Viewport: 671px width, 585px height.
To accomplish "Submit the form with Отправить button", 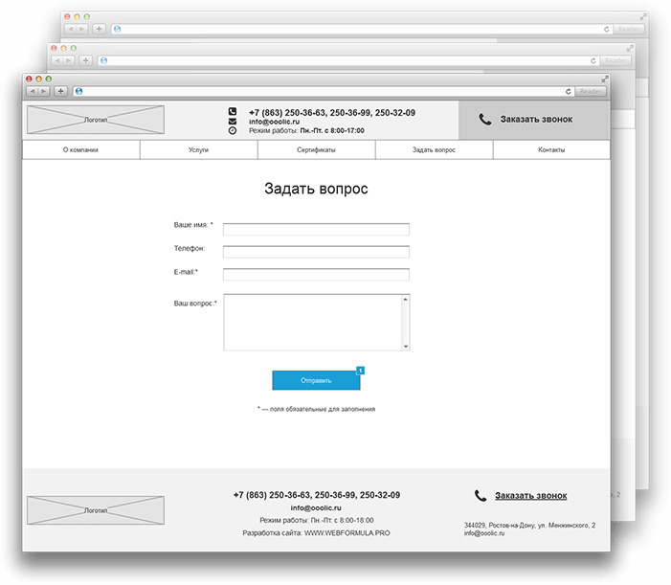I will [316, 380].
